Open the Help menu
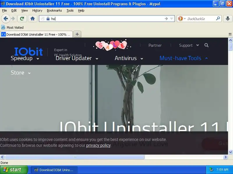This screenshot has width=233, height=174. tap(81, 10)
